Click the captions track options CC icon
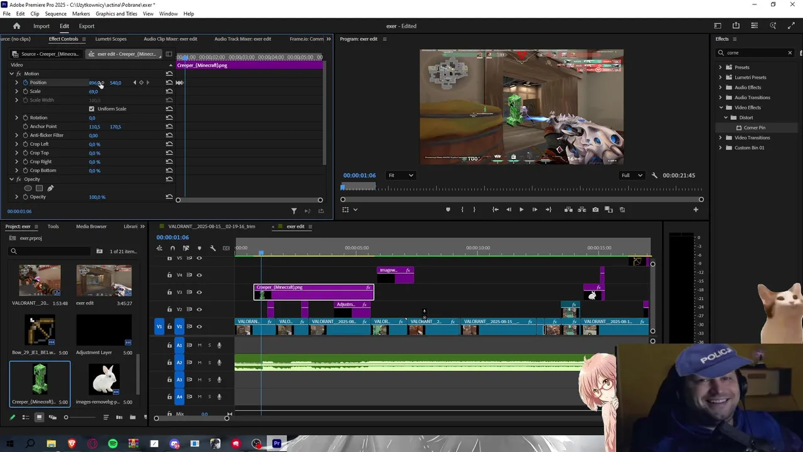Screen dimensions: 803x452 click(226, 248)
